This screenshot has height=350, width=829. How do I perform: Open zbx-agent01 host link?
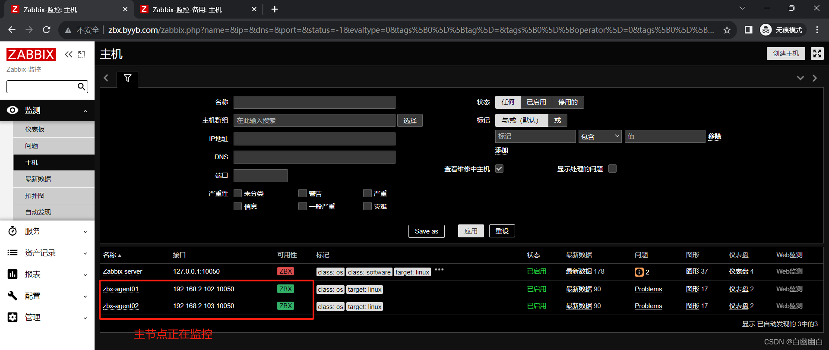[120, 289]
